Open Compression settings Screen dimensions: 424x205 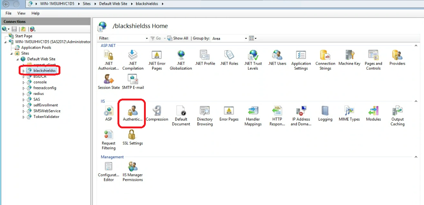click(x=157, y=113)
